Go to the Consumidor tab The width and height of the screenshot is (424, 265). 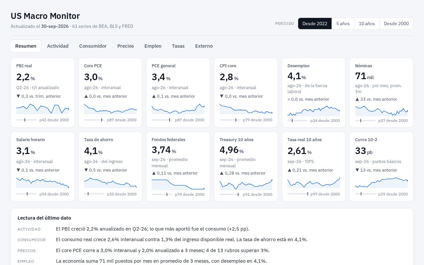pyautogui.click(x=93, y=46)
